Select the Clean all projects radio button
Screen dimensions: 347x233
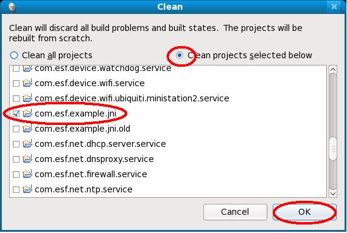(x=14, y=55)
